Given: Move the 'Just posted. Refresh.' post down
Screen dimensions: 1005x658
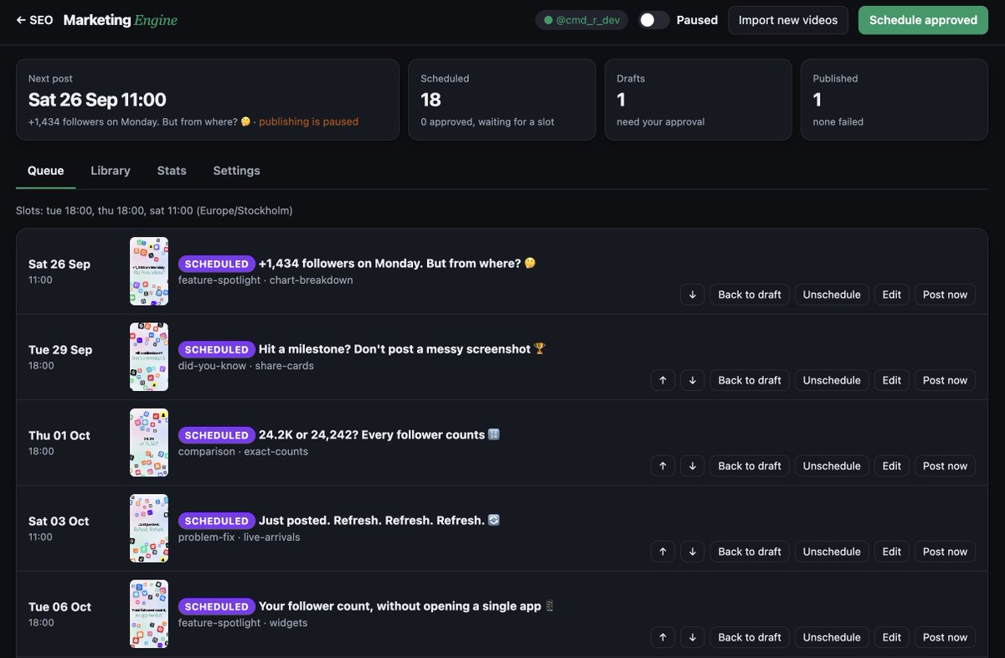Looking at the screenshot, I should coord(692,552).
